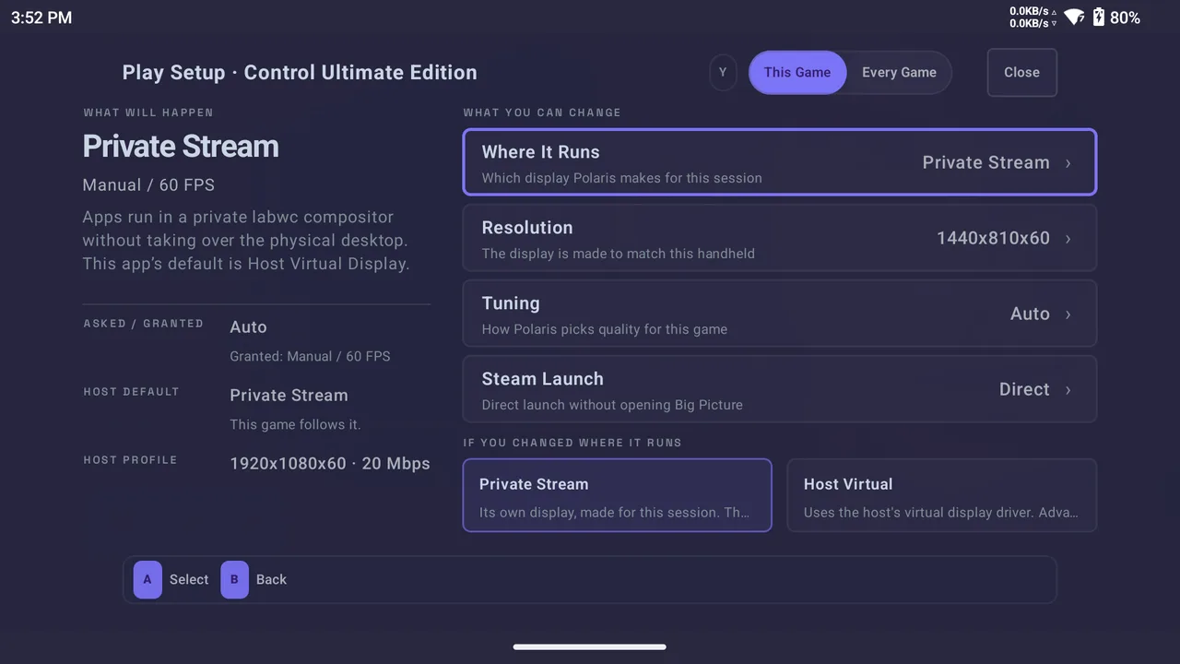This screenshot has height=664, width=1180.
Task: Choose the Host Virtual display card
Action: (x=942, y=495)
